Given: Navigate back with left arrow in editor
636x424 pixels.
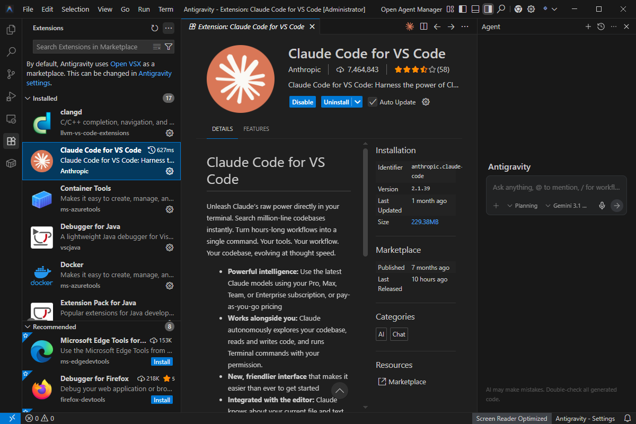Looking at the screenshot, I should tap(437, 26).
